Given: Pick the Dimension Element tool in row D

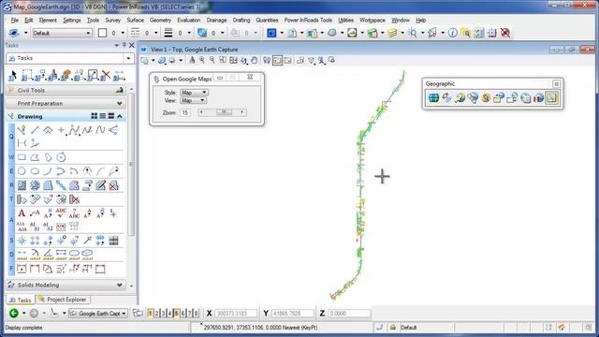Looking at the screenshot, I should [x=22, y=255].
